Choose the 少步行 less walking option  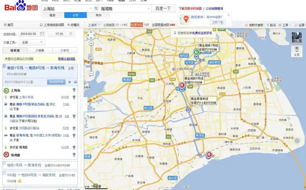(x=65, y=50)
